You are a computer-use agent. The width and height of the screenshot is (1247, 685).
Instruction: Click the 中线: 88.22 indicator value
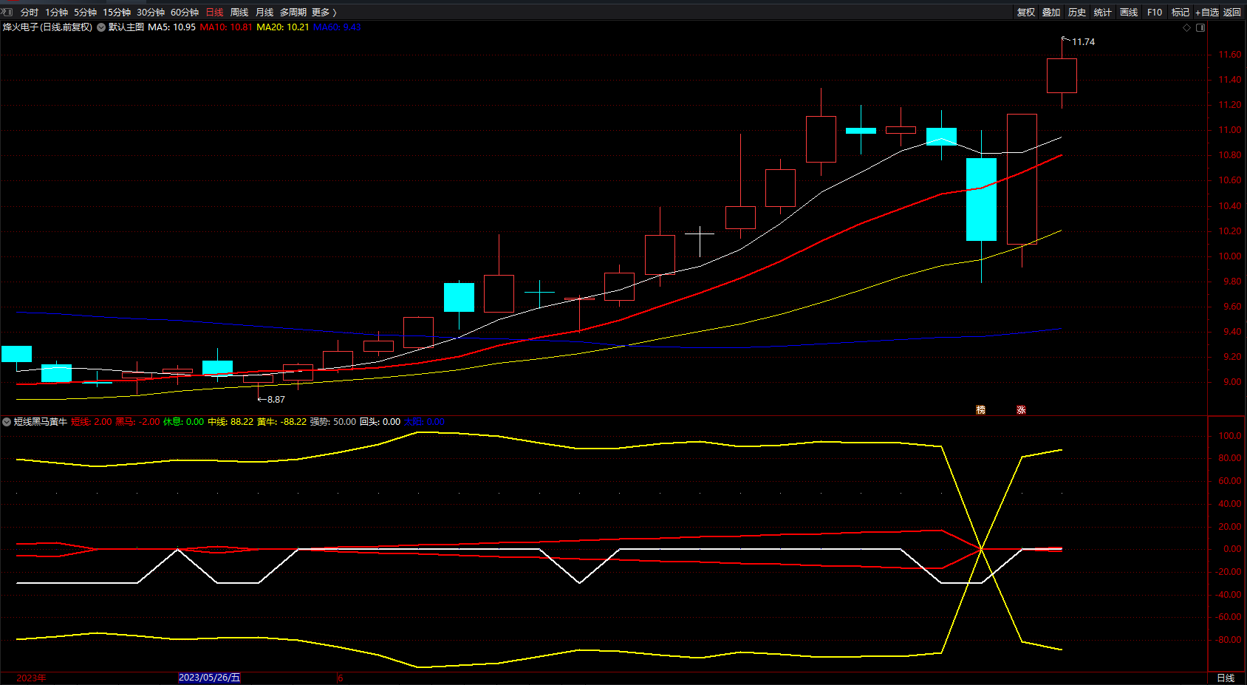coord(230,422)
